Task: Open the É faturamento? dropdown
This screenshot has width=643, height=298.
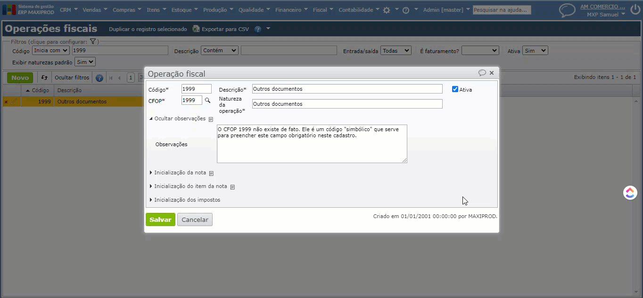Action: point(480,50)
